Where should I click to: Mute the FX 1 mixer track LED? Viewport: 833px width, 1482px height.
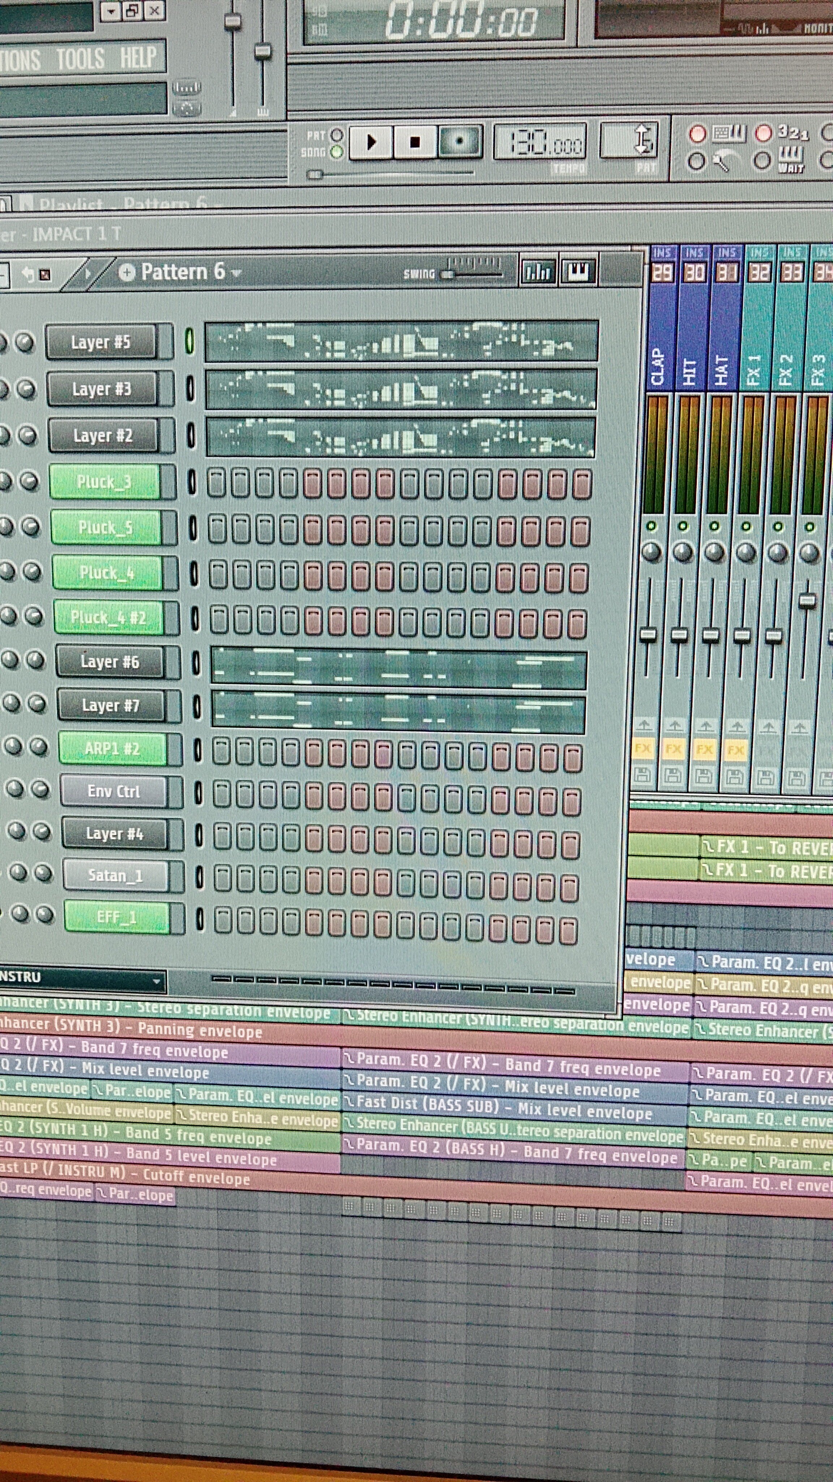pyautogui.click(x=746, y=526)
